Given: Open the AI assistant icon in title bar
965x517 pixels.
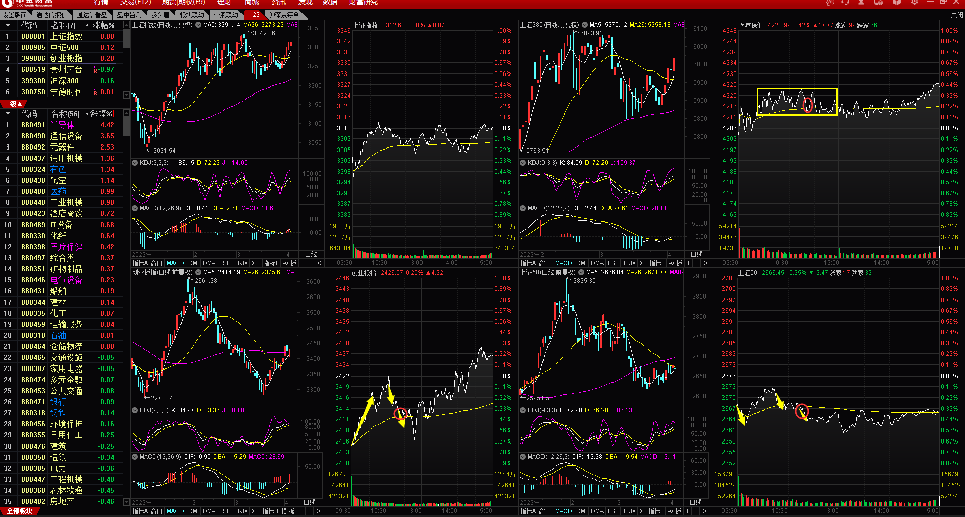Looking at the screenshot, I should [830, 2].
